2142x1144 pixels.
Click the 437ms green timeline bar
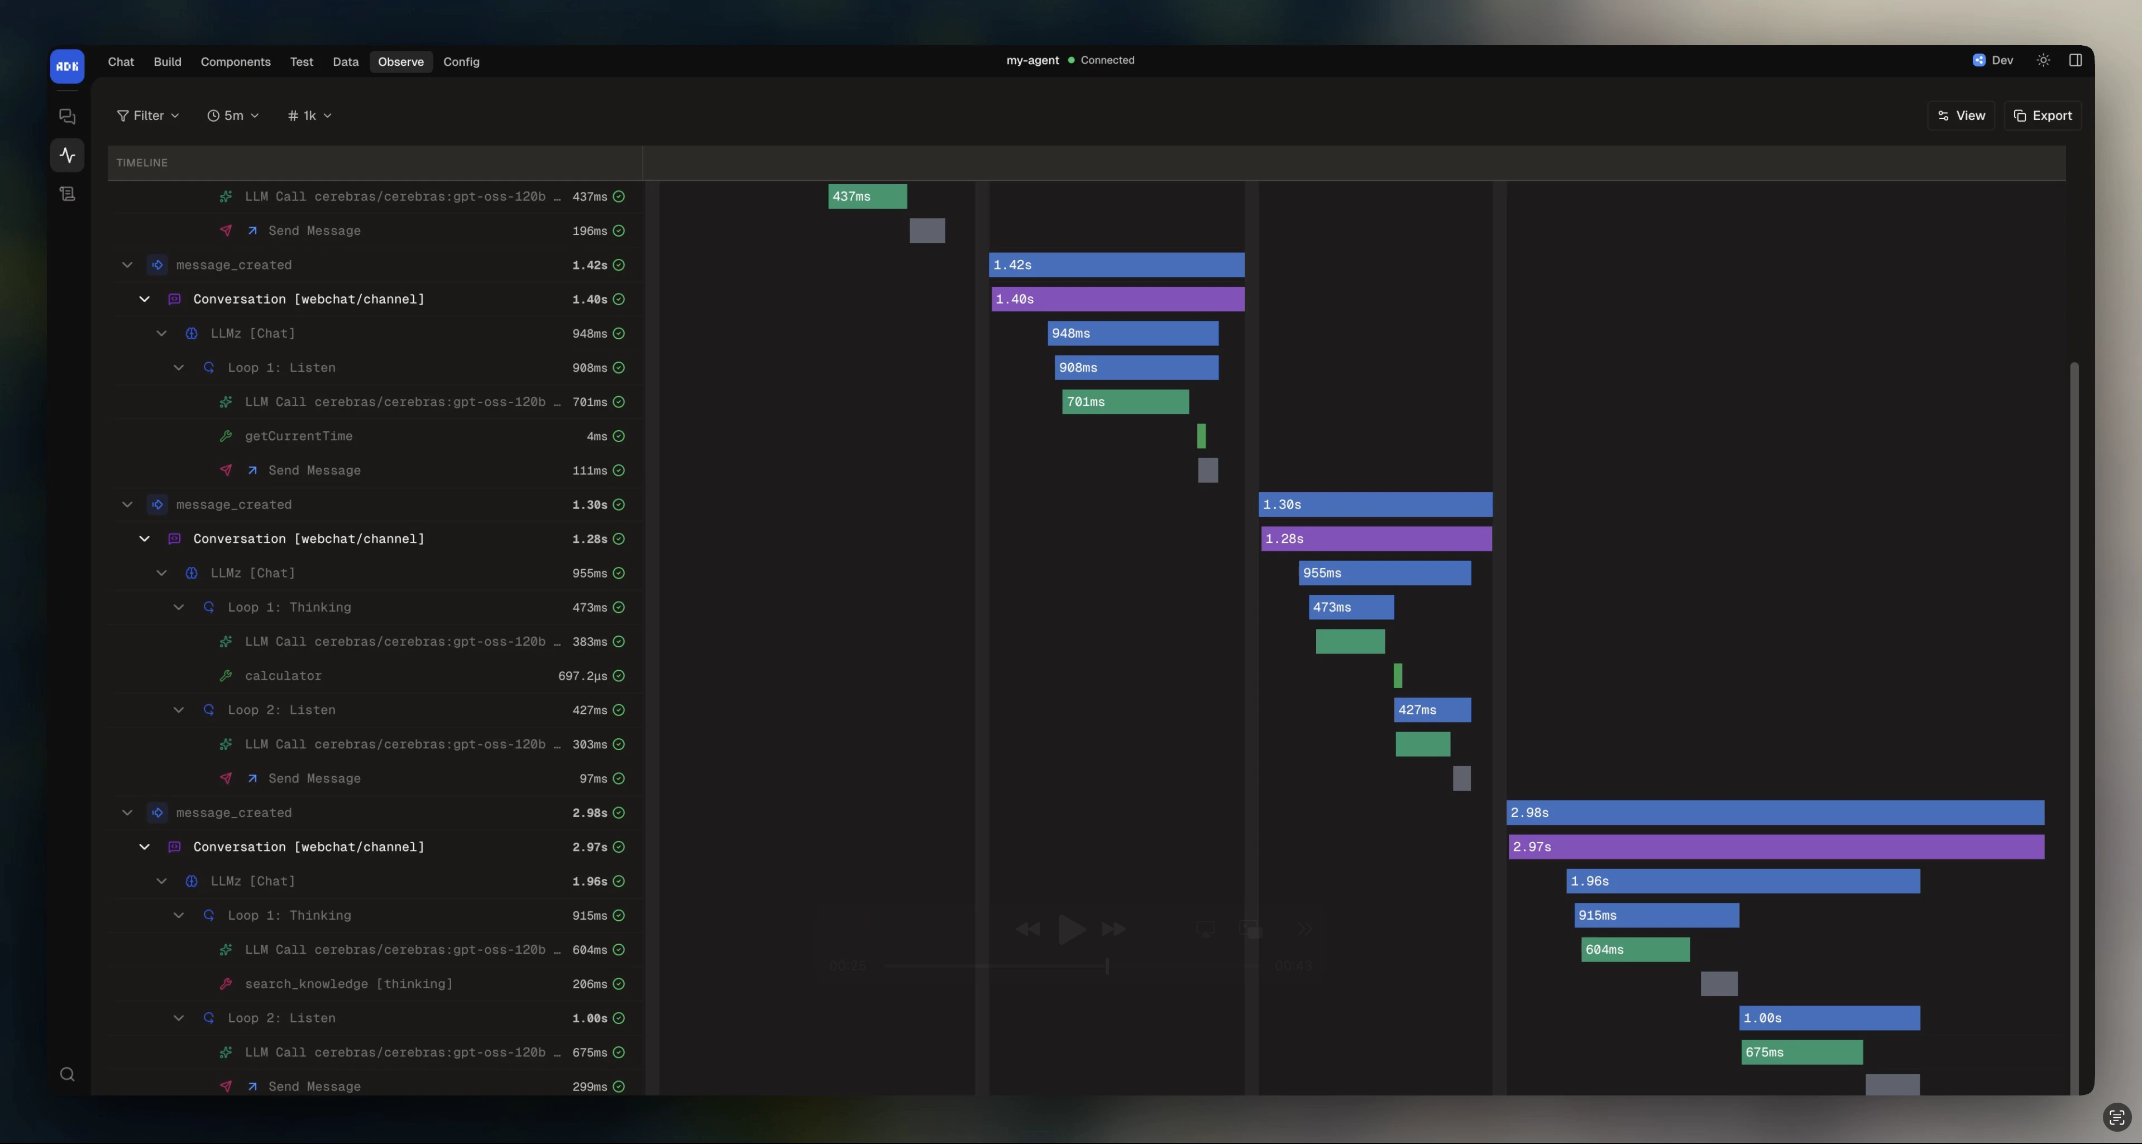(x=867, y=197)
